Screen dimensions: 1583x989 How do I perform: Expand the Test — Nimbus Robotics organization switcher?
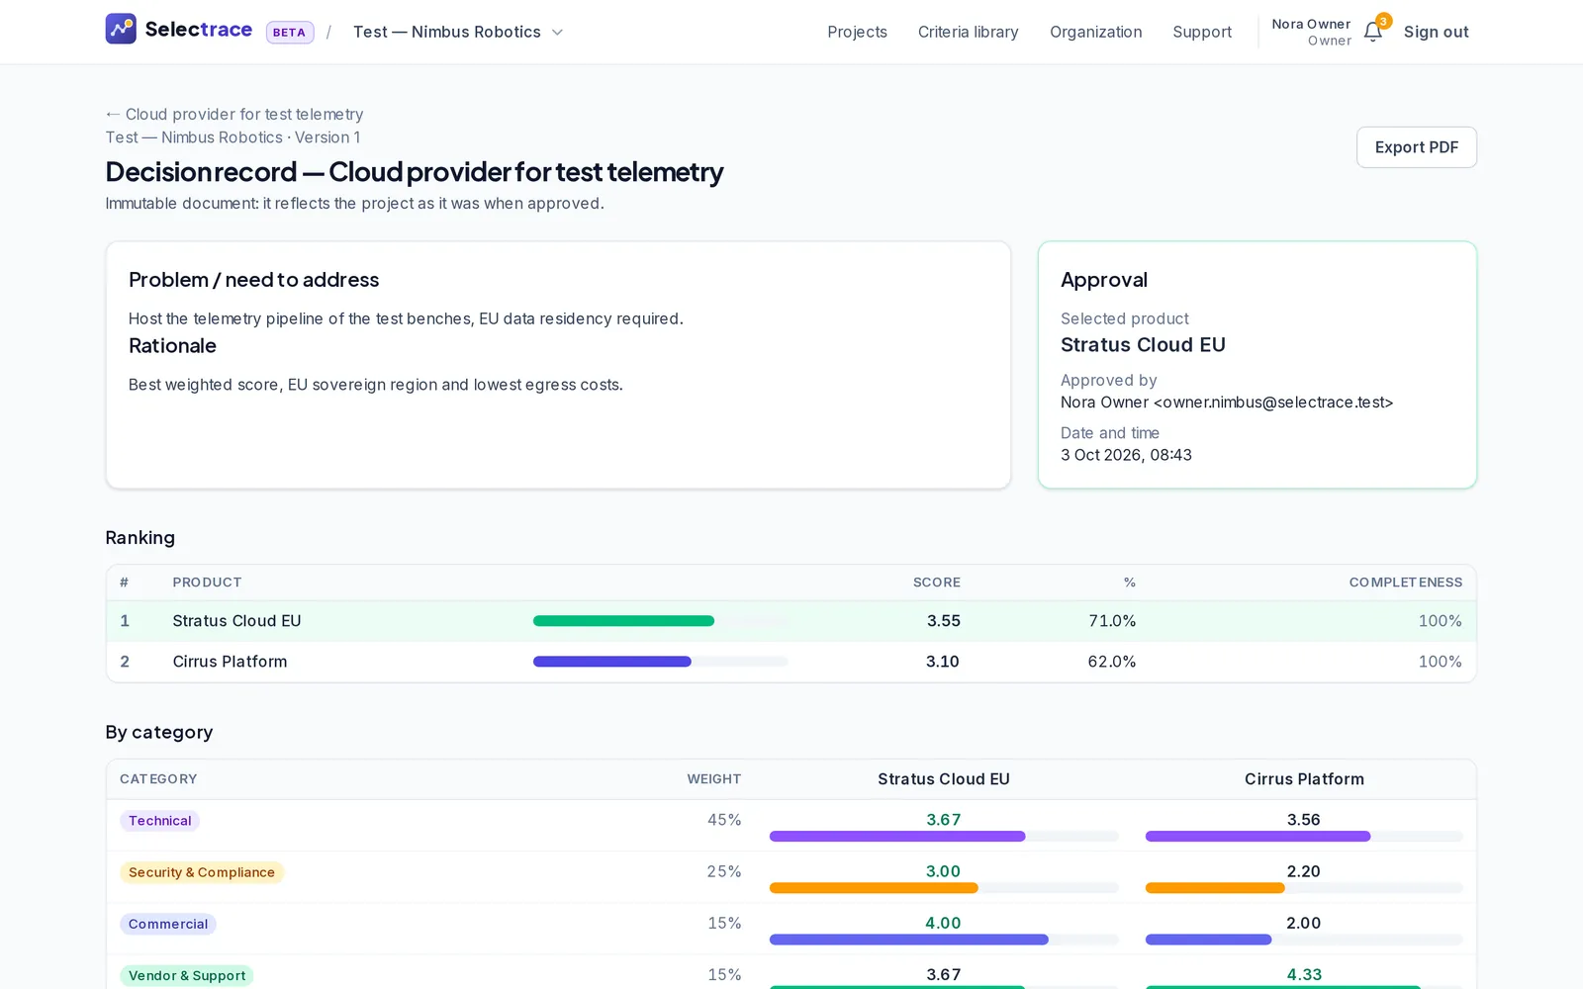[x=458, y=32]
